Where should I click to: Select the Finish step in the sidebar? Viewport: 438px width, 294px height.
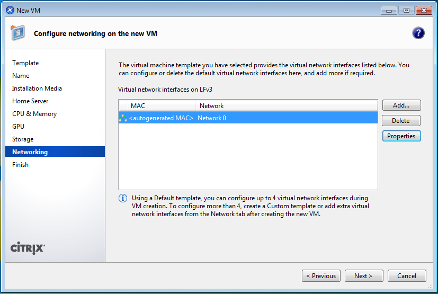[x=21, y=165]
